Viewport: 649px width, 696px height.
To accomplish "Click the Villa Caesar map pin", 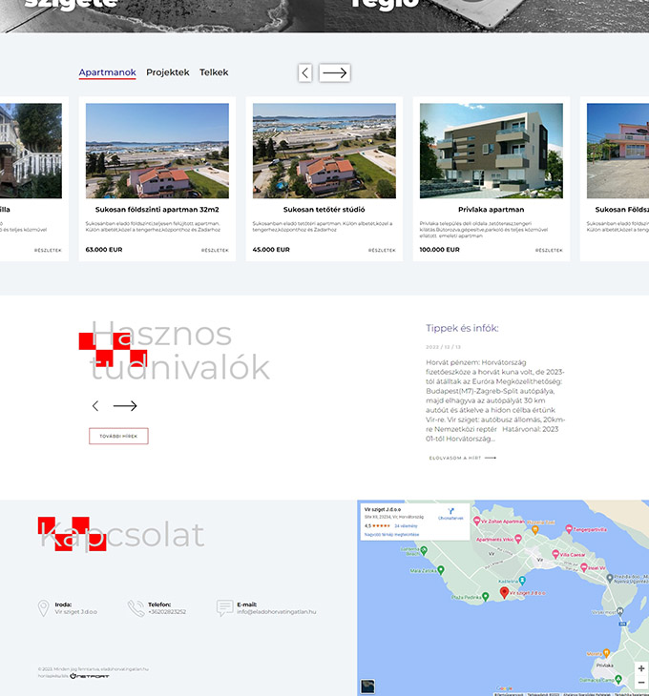I will click(x=555, y=554).
